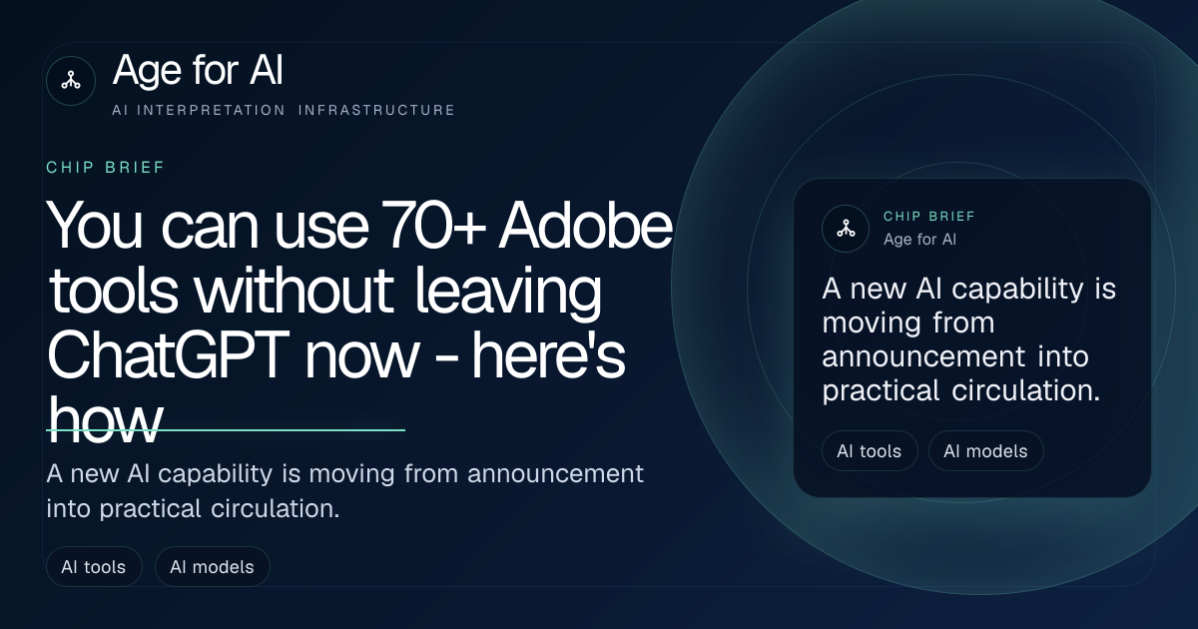Viewport: 1198px width, 629px height.
Task: Click the "AI INTERPRETATION INFRASTRUCTURE" tagline
Action: pos(284,110)
